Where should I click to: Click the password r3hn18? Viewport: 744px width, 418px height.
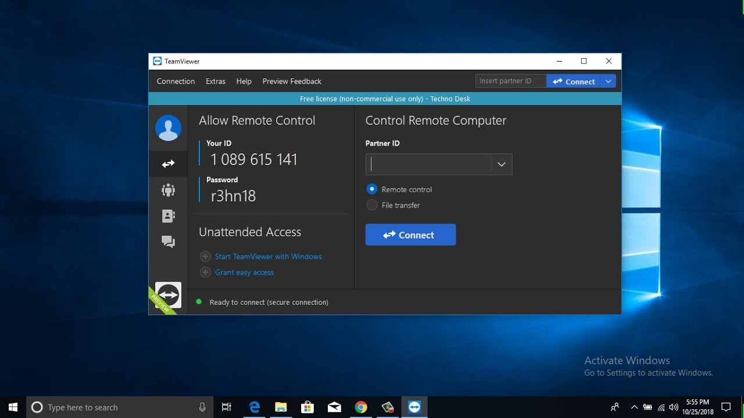point(233,196)
